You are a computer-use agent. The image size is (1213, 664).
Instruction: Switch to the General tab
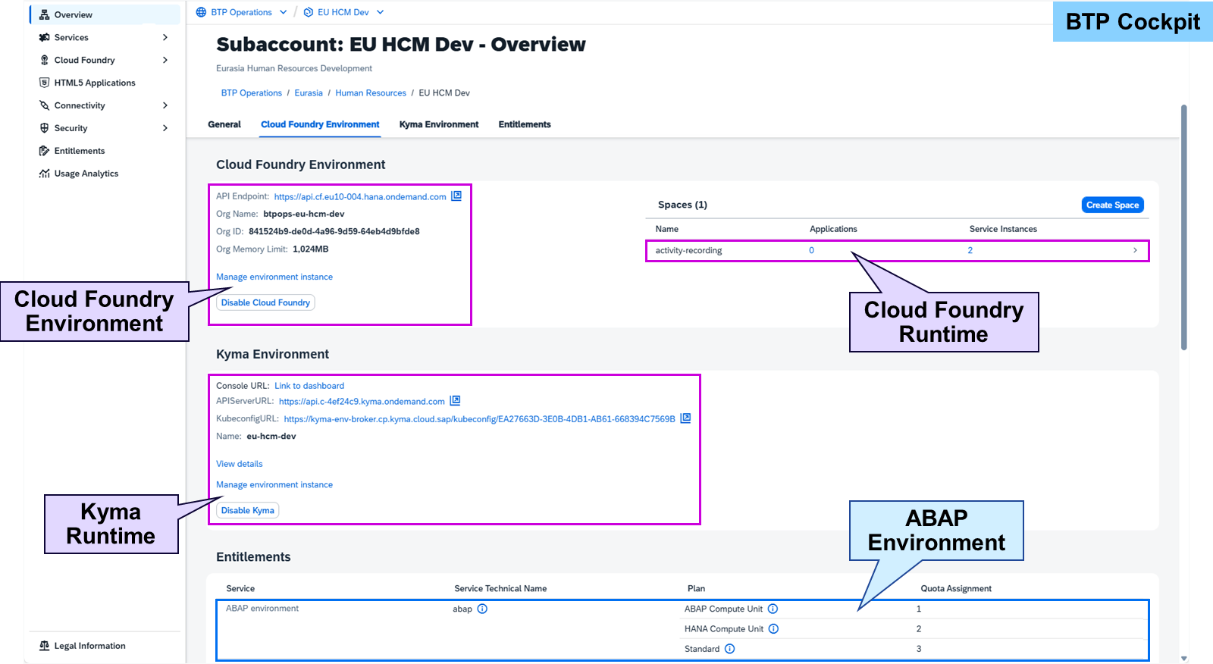[x=224, y=124]
